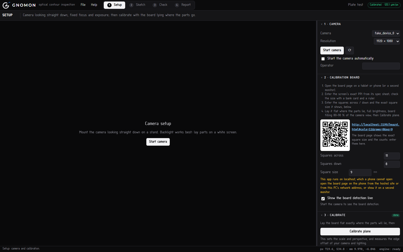
Task: Open the localhost board.html link
Action: pos(375,127)
